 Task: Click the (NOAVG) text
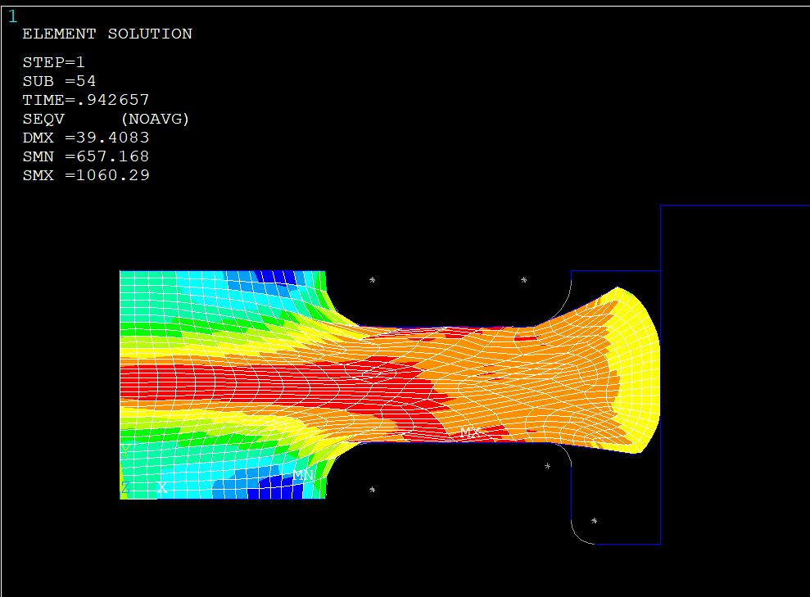(x=156, y=119)
